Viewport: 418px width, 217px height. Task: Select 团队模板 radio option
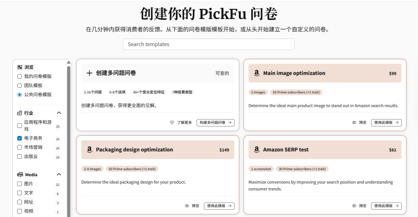[x=19, y=86]
